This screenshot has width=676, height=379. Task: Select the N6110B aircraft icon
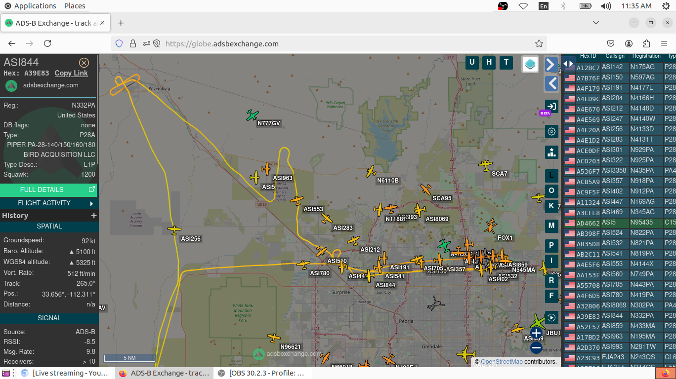click(371, 171)
